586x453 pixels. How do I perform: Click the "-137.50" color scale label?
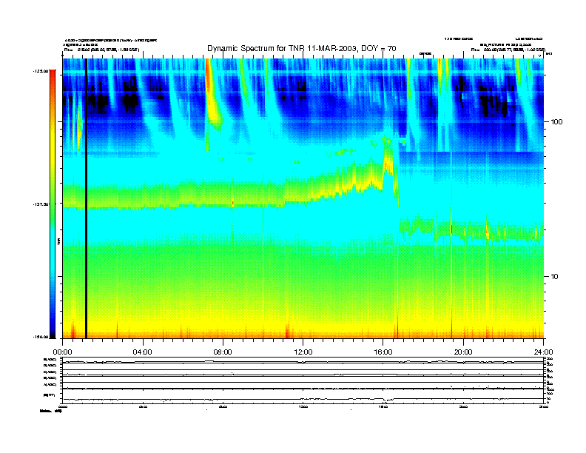tap(41, 204)
